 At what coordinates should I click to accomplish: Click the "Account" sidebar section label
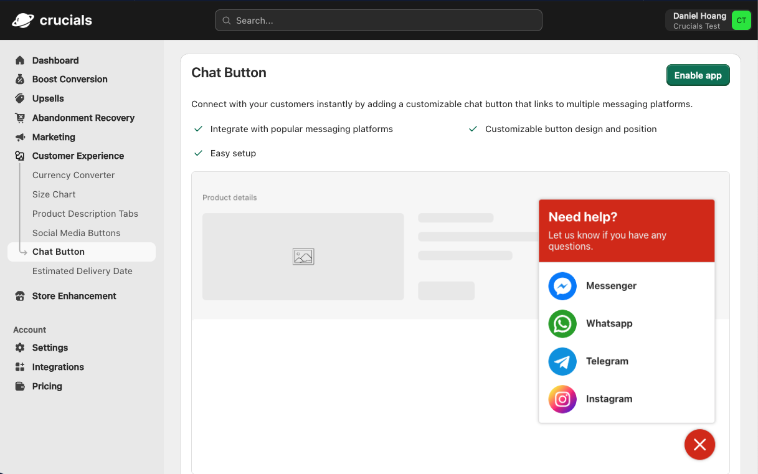pyautogui.click(x=30, y=330)
